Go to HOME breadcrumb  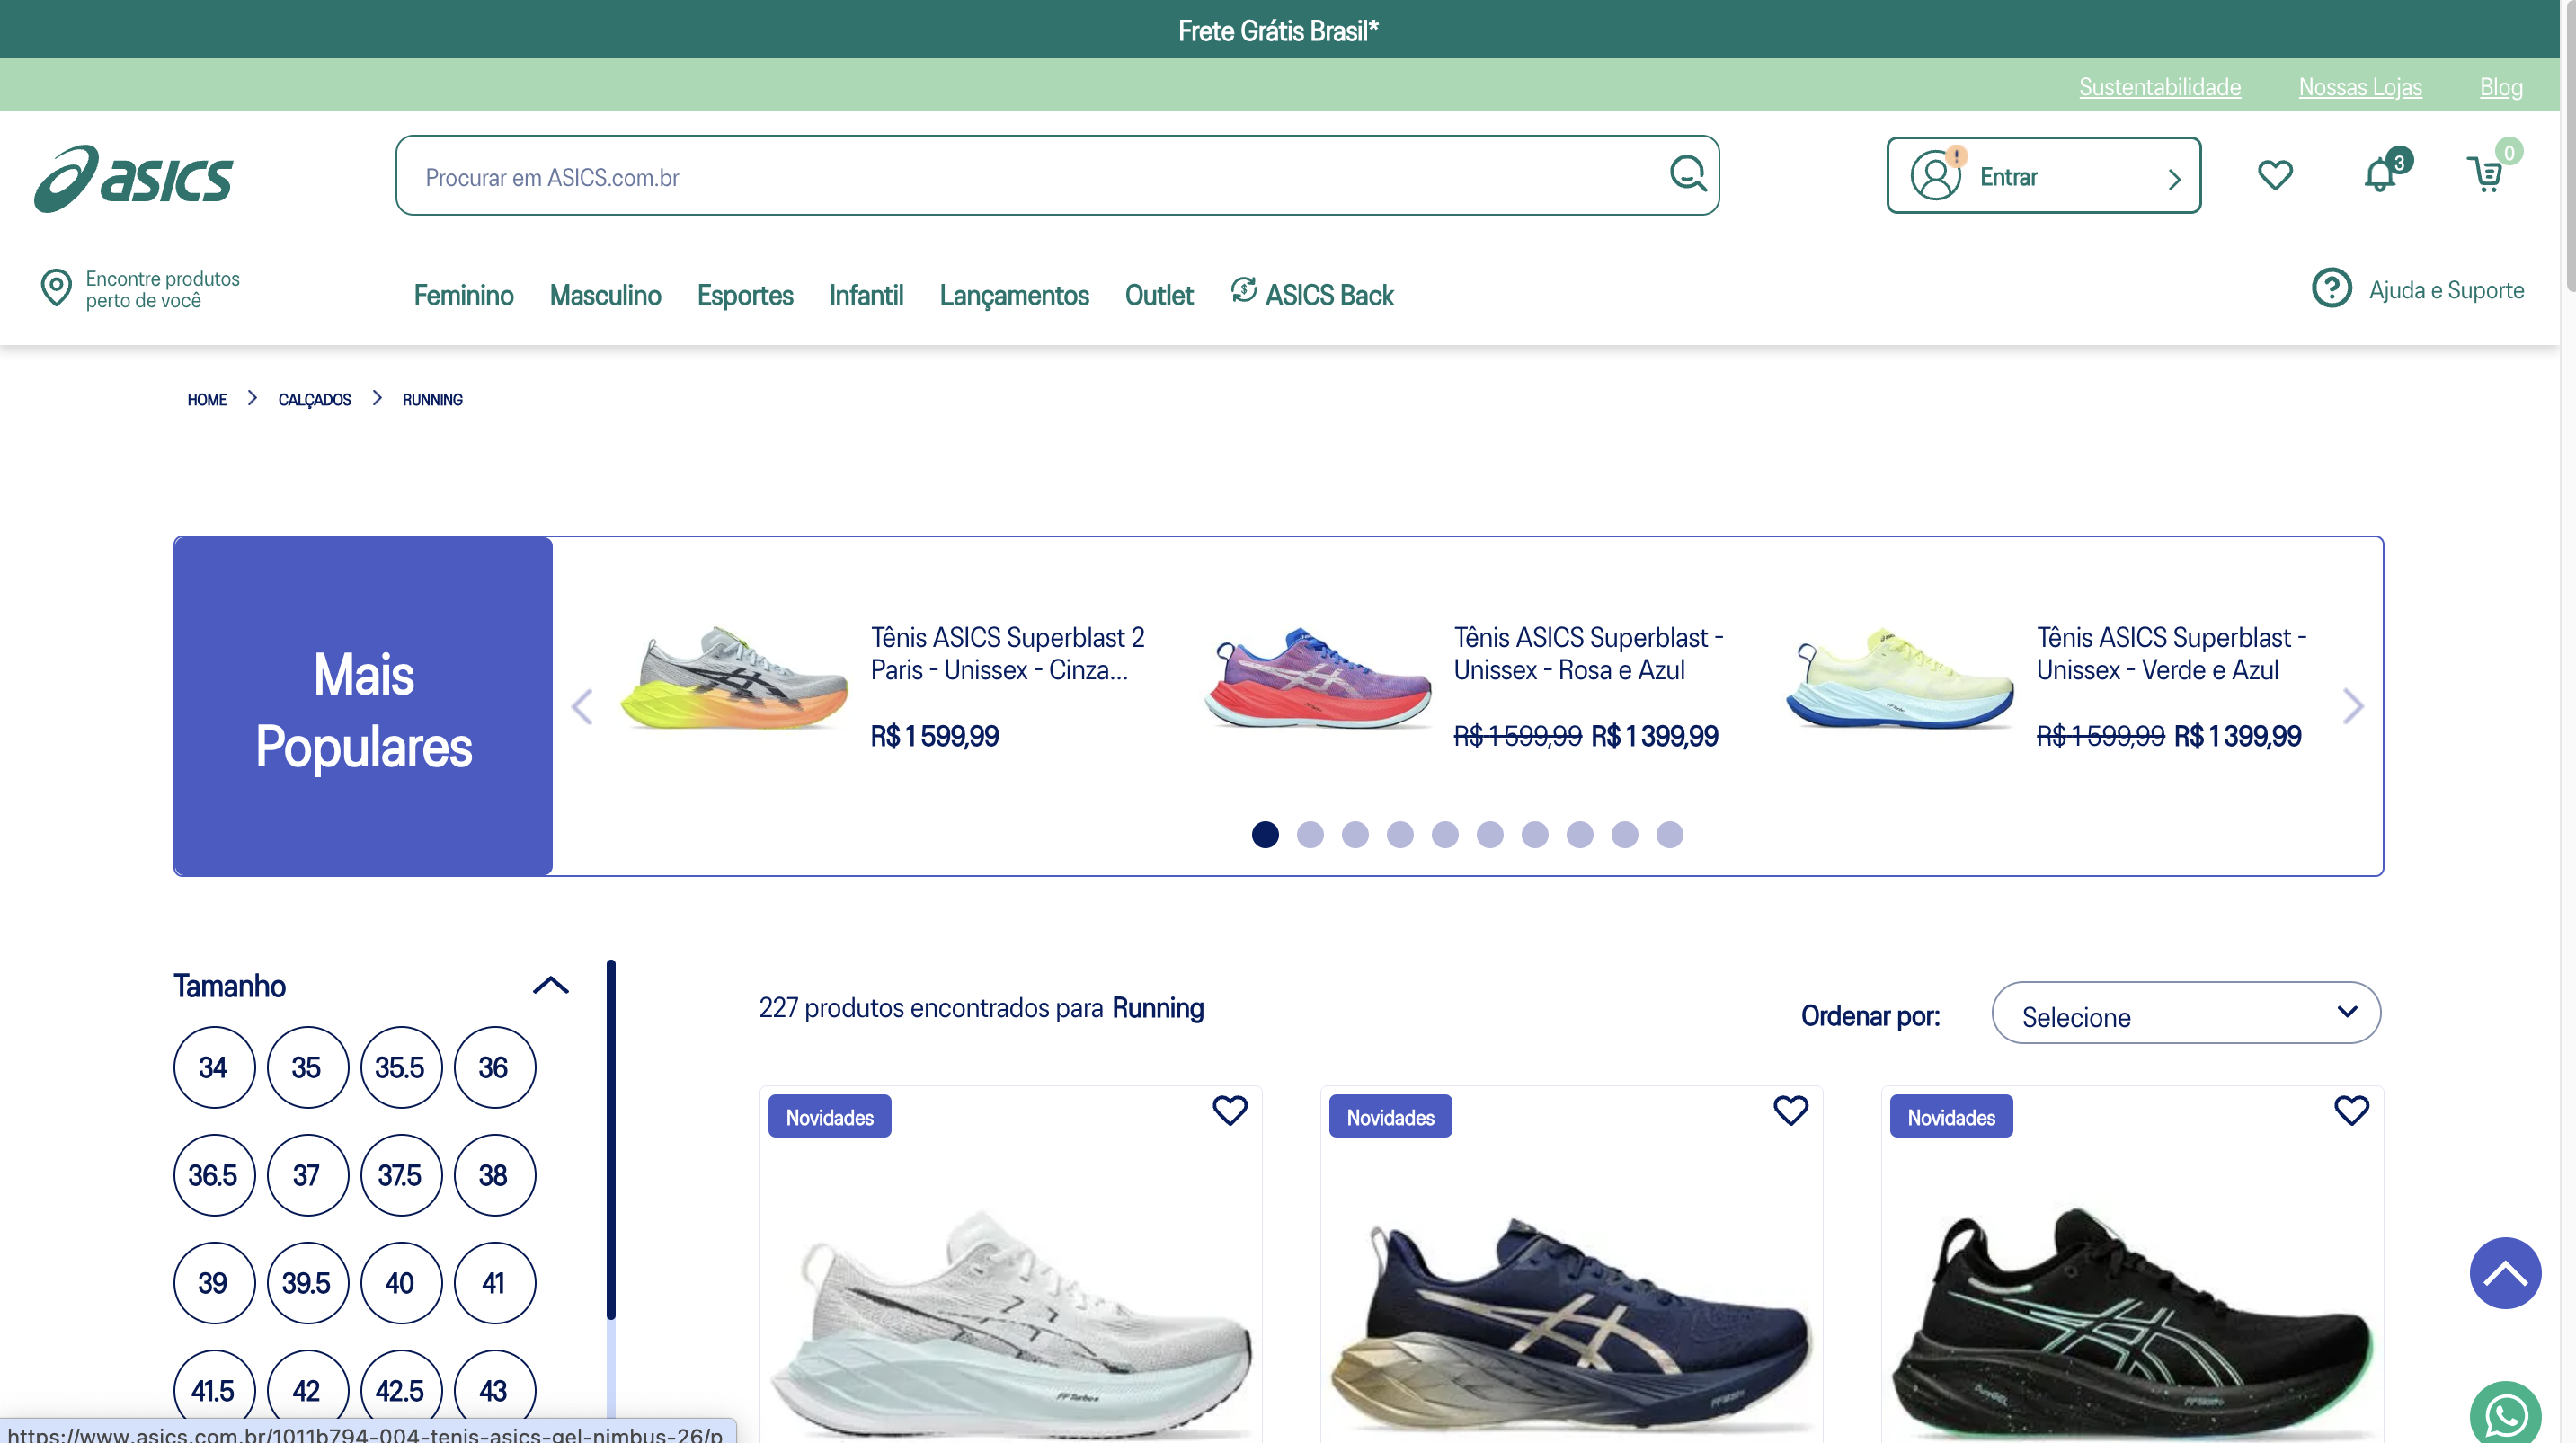pyautogui.click(x=207, y=399)
